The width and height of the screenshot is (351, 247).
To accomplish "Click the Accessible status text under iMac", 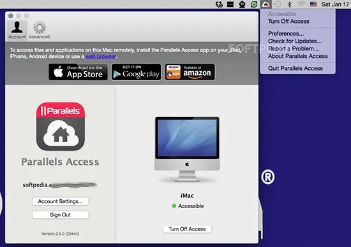I will click(x=191, y=206).
